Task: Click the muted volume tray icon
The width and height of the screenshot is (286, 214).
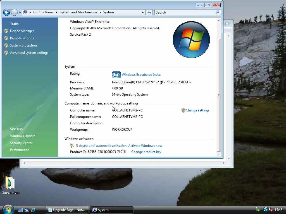Action: [x=270, y=210]
